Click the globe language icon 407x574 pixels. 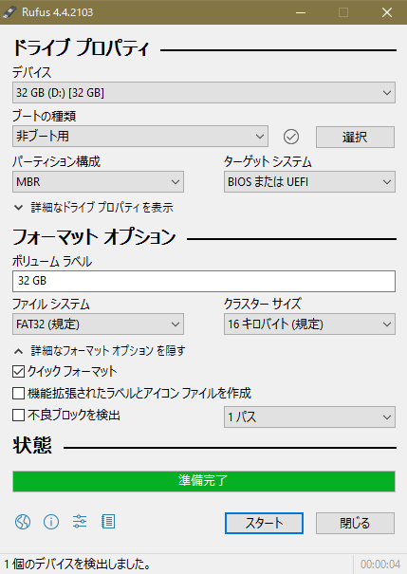point(23,522)
